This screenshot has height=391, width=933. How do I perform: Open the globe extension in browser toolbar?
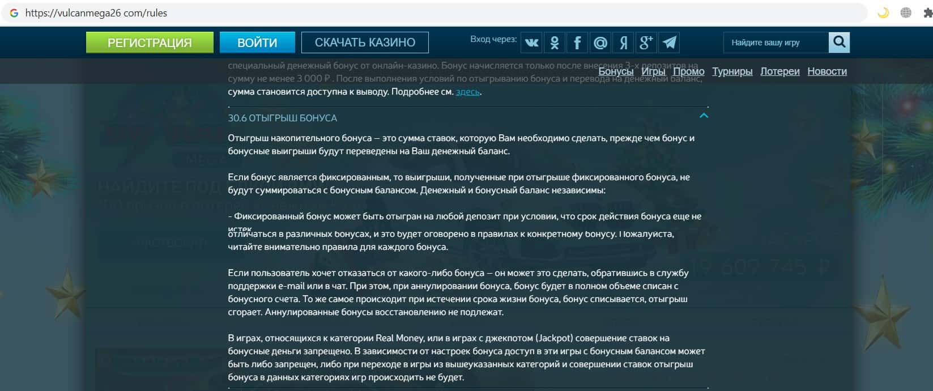pos(906,12)
